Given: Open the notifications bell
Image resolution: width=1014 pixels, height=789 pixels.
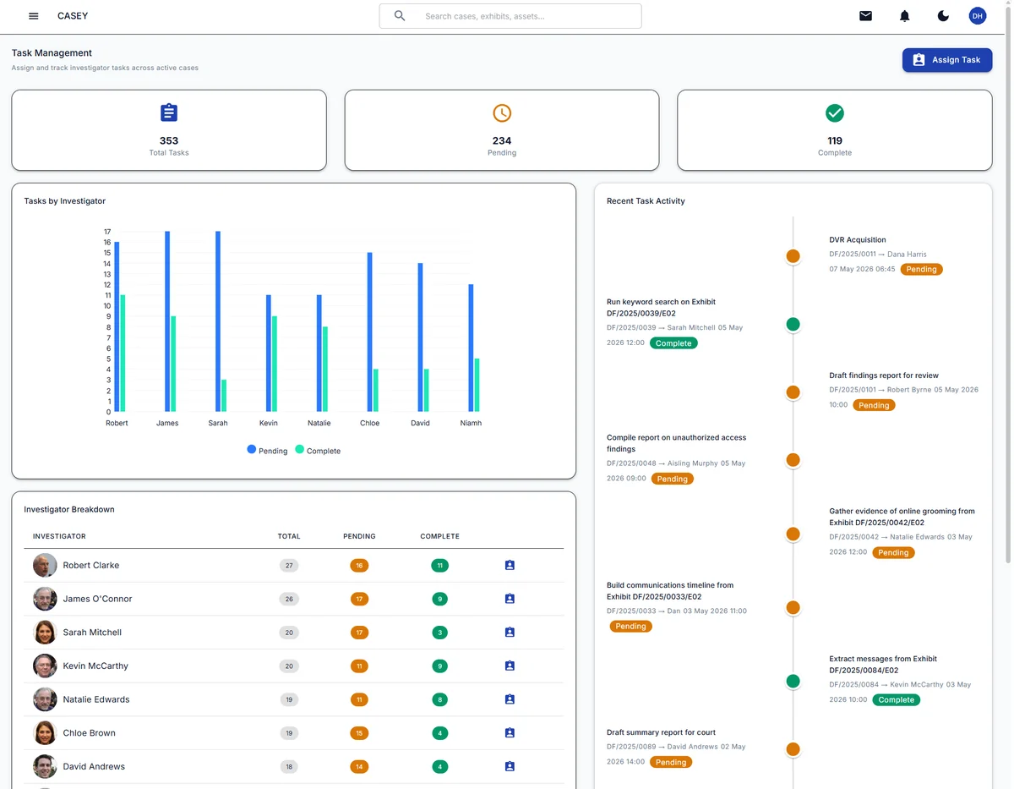Looking at the screenshot, I should click(x=904, y=16).
